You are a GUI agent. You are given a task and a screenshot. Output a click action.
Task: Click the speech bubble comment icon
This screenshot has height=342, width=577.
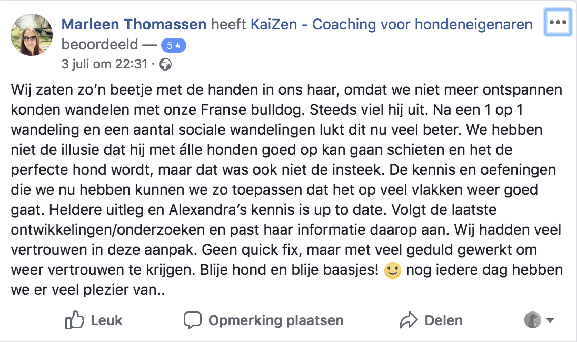pyautogui.click(x=193, y=320)
